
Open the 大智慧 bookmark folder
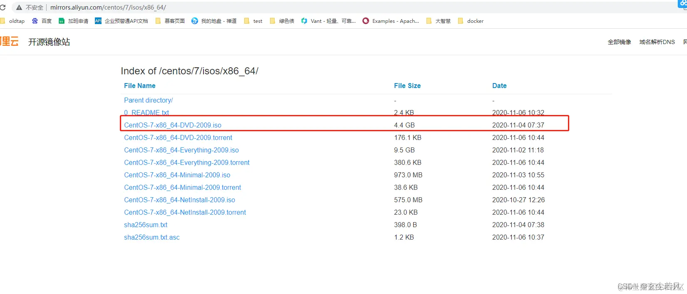[x=438, y=21]
